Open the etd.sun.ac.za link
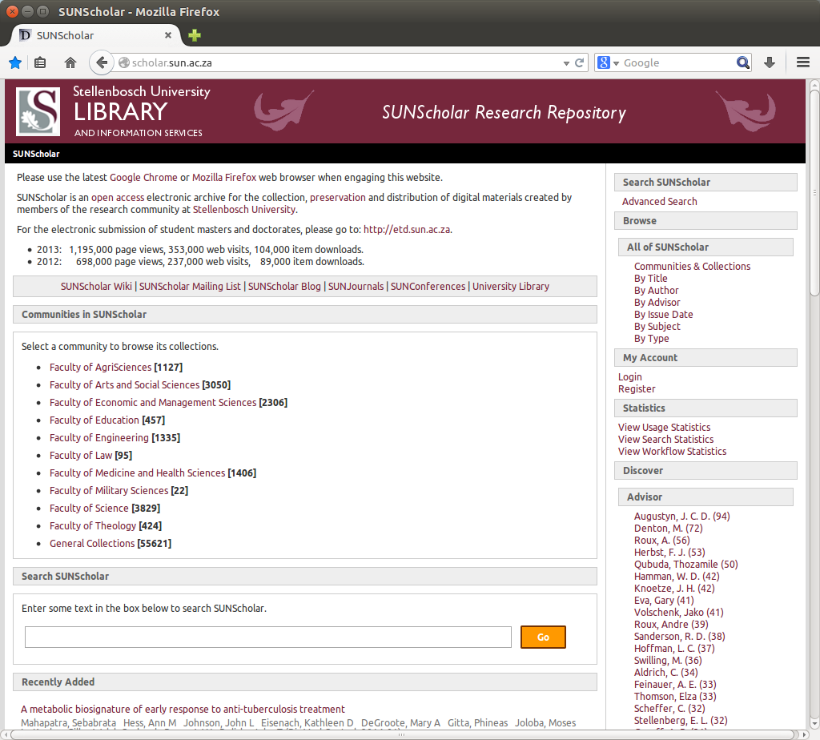The height and width of the screenshot is (740, 820). click(407, 229)
